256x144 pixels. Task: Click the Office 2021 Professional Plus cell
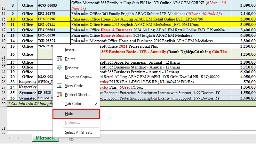tap(151, 46)
